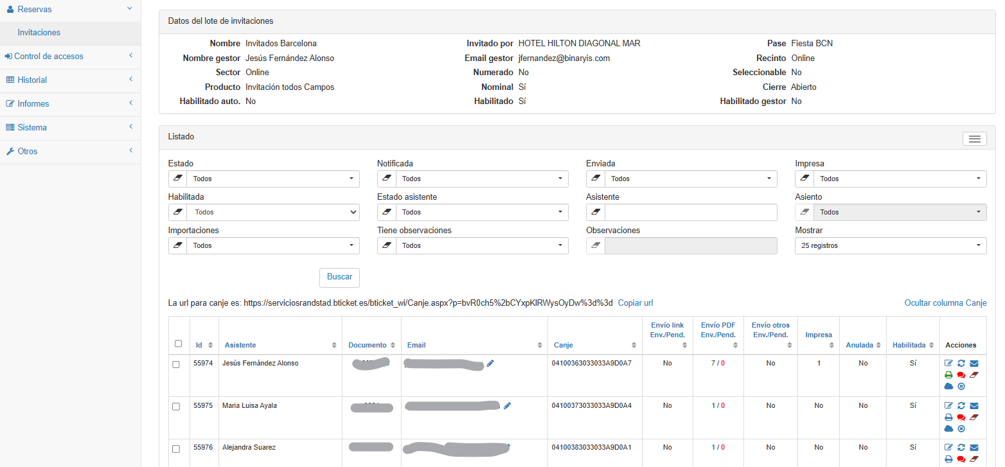This screenshot has height=467, width=1005.
Task: Open the Tiene observaciones dropdown
Action: pyautogui.click(x=482, y=245)
